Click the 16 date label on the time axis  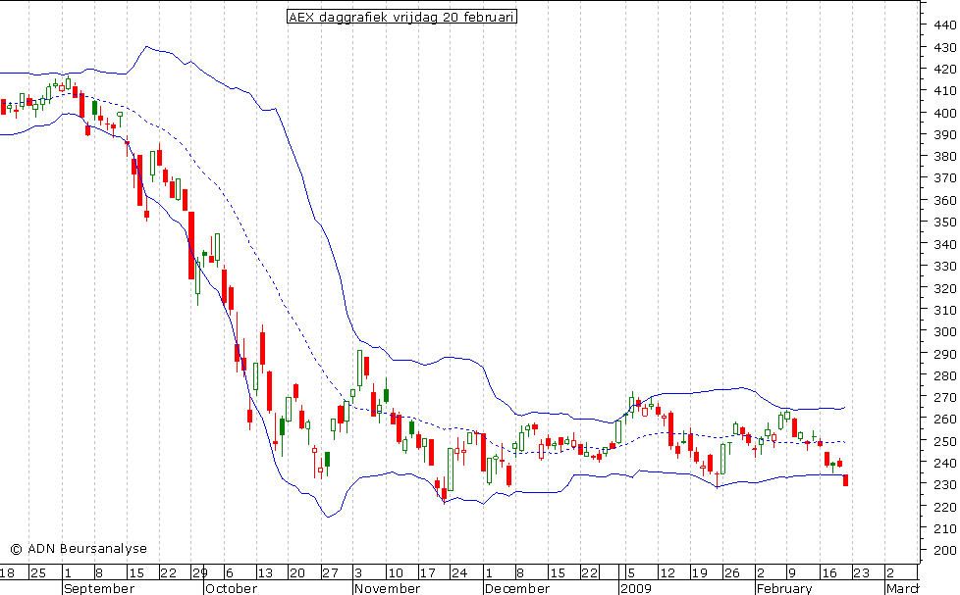click(x=828, y=573)
